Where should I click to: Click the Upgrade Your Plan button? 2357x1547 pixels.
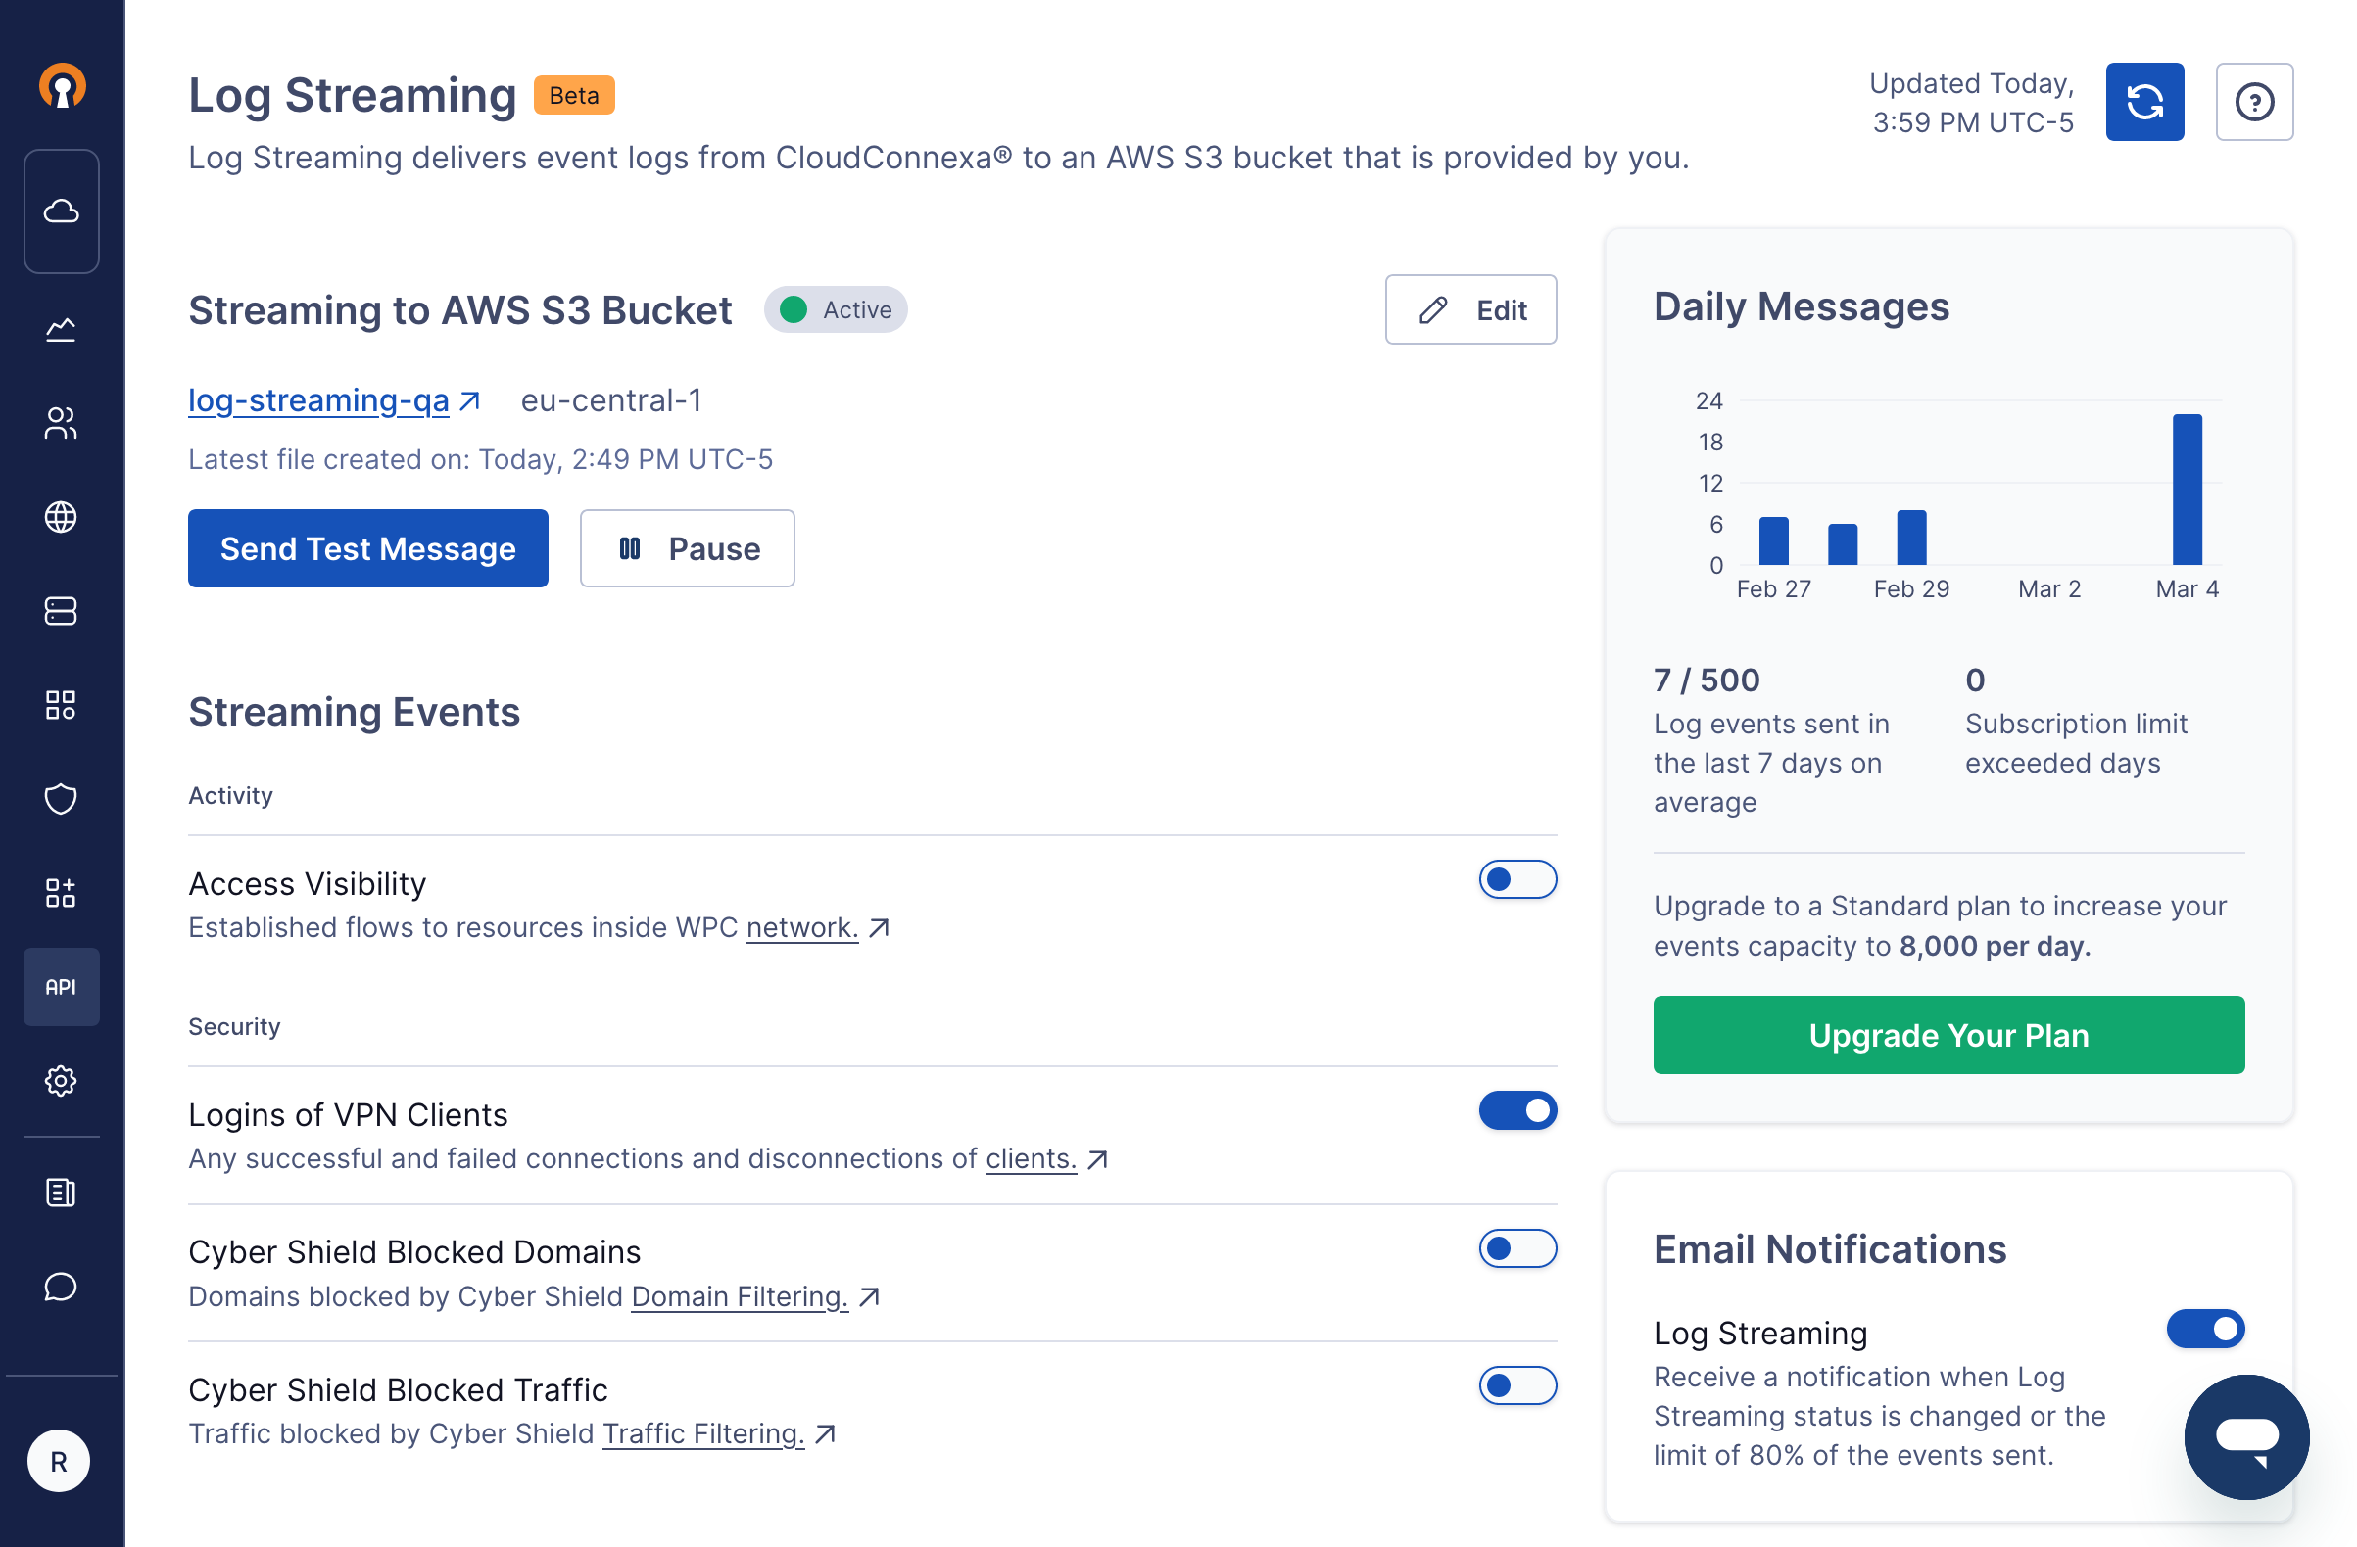(x=1948, y=1034)
